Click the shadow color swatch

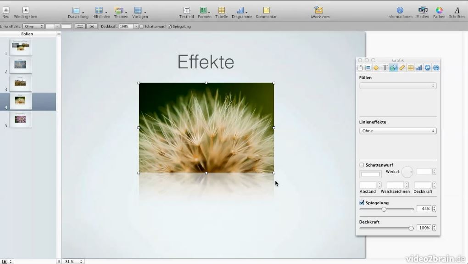tap(370, 174)
